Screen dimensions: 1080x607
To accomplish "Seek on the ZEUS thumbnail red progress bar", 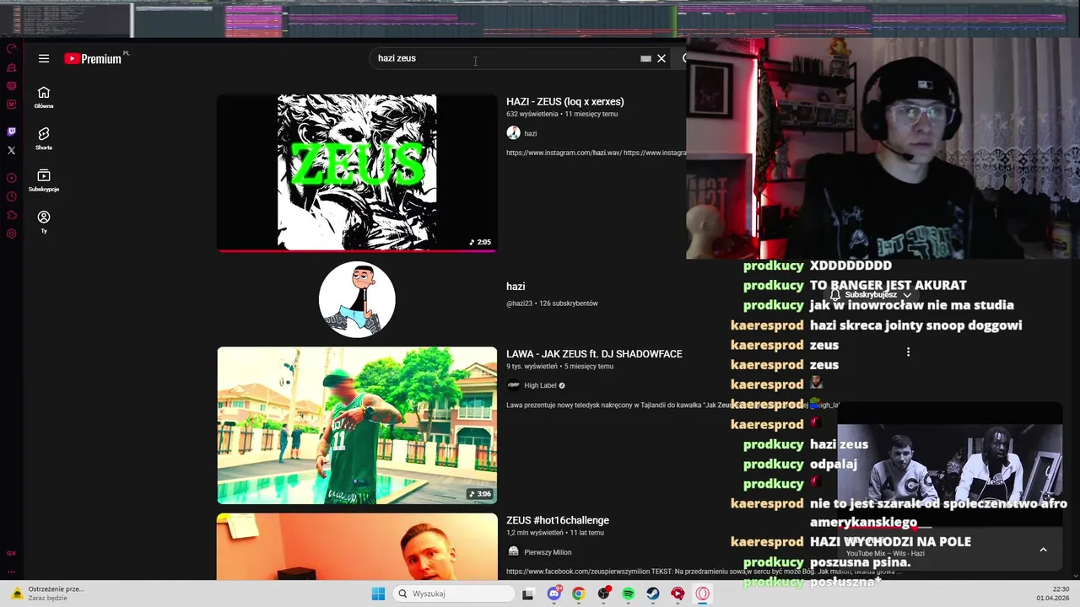I will (357, 250).
